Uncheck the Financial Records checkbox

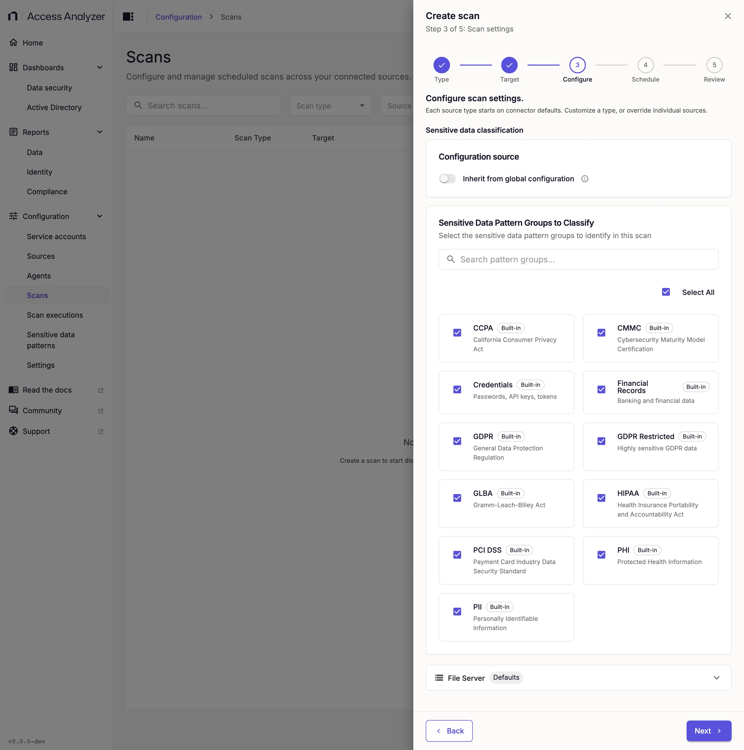(601, 389)
